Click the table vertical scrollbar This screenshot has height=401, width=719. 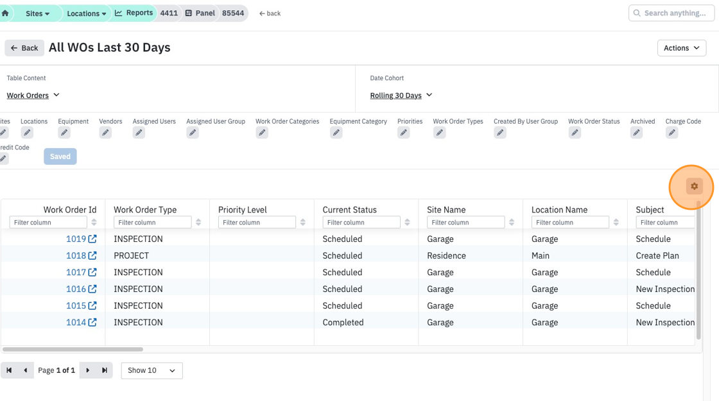(x=699, y=270)
